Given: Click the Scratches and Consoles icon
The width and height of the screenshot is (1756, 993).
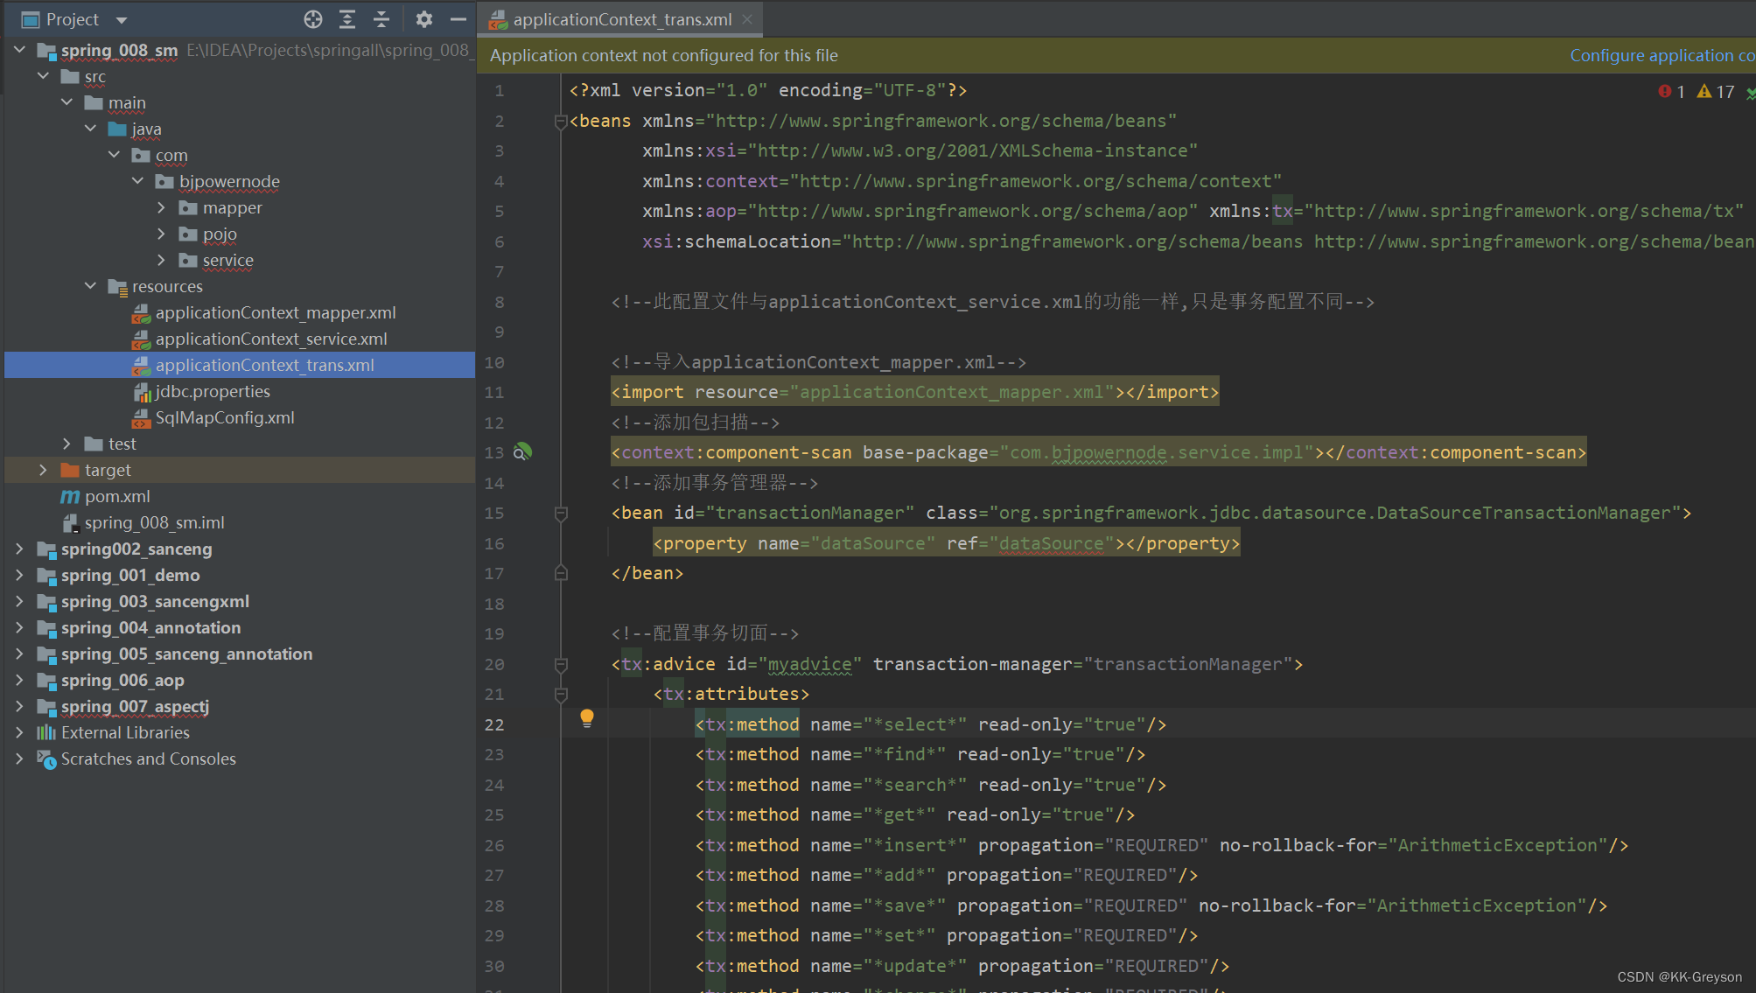Looking at the screenshot, I should point(46,759).
